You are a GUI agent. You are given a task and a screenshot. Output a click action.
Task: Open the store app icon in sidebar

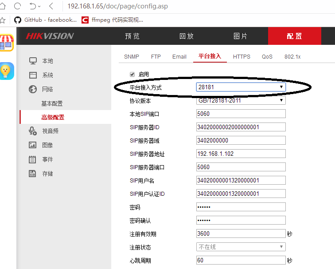[7, 43]
